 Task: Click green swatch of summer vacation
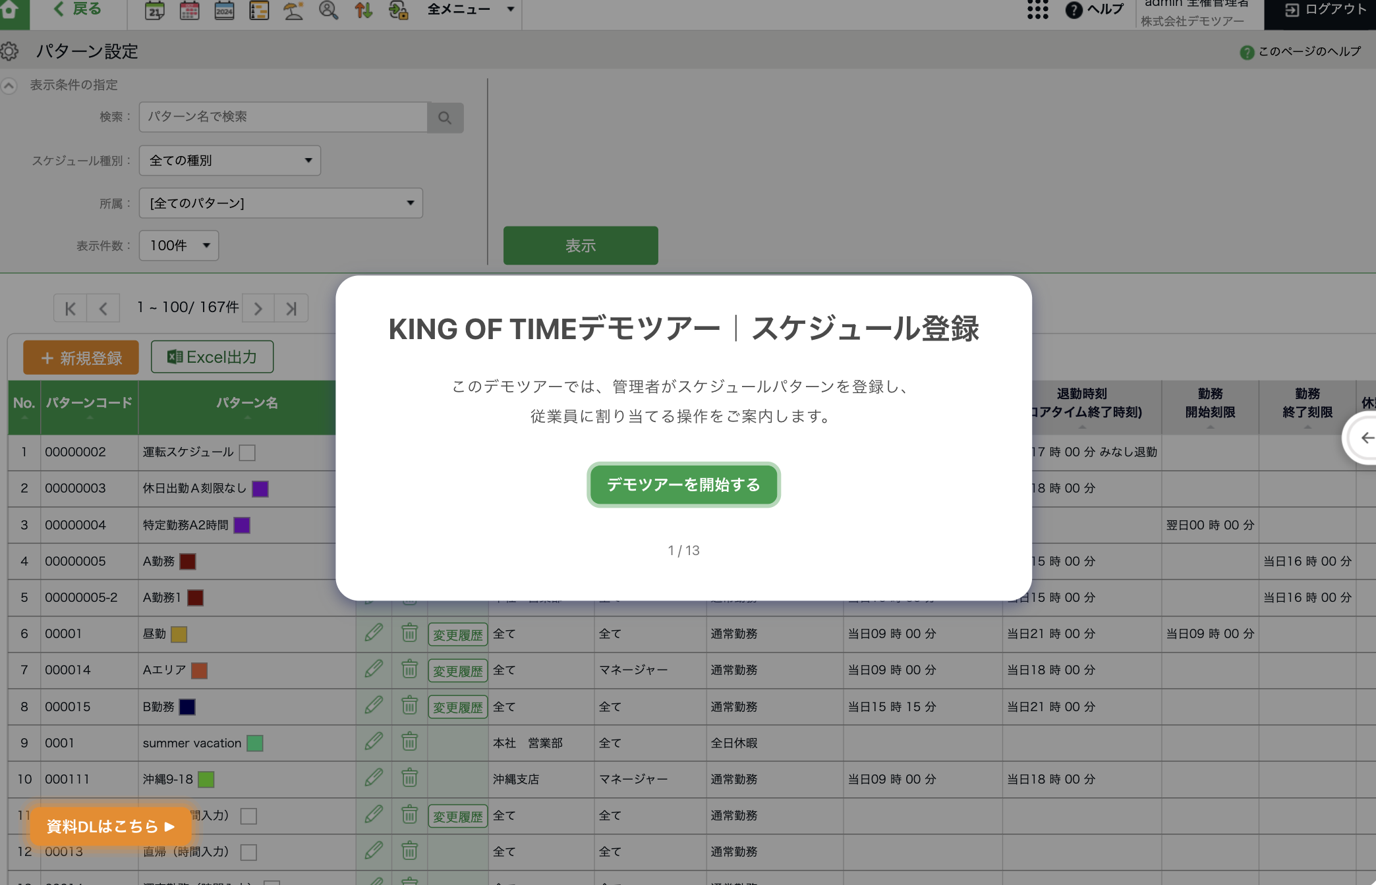coord(255,743)
